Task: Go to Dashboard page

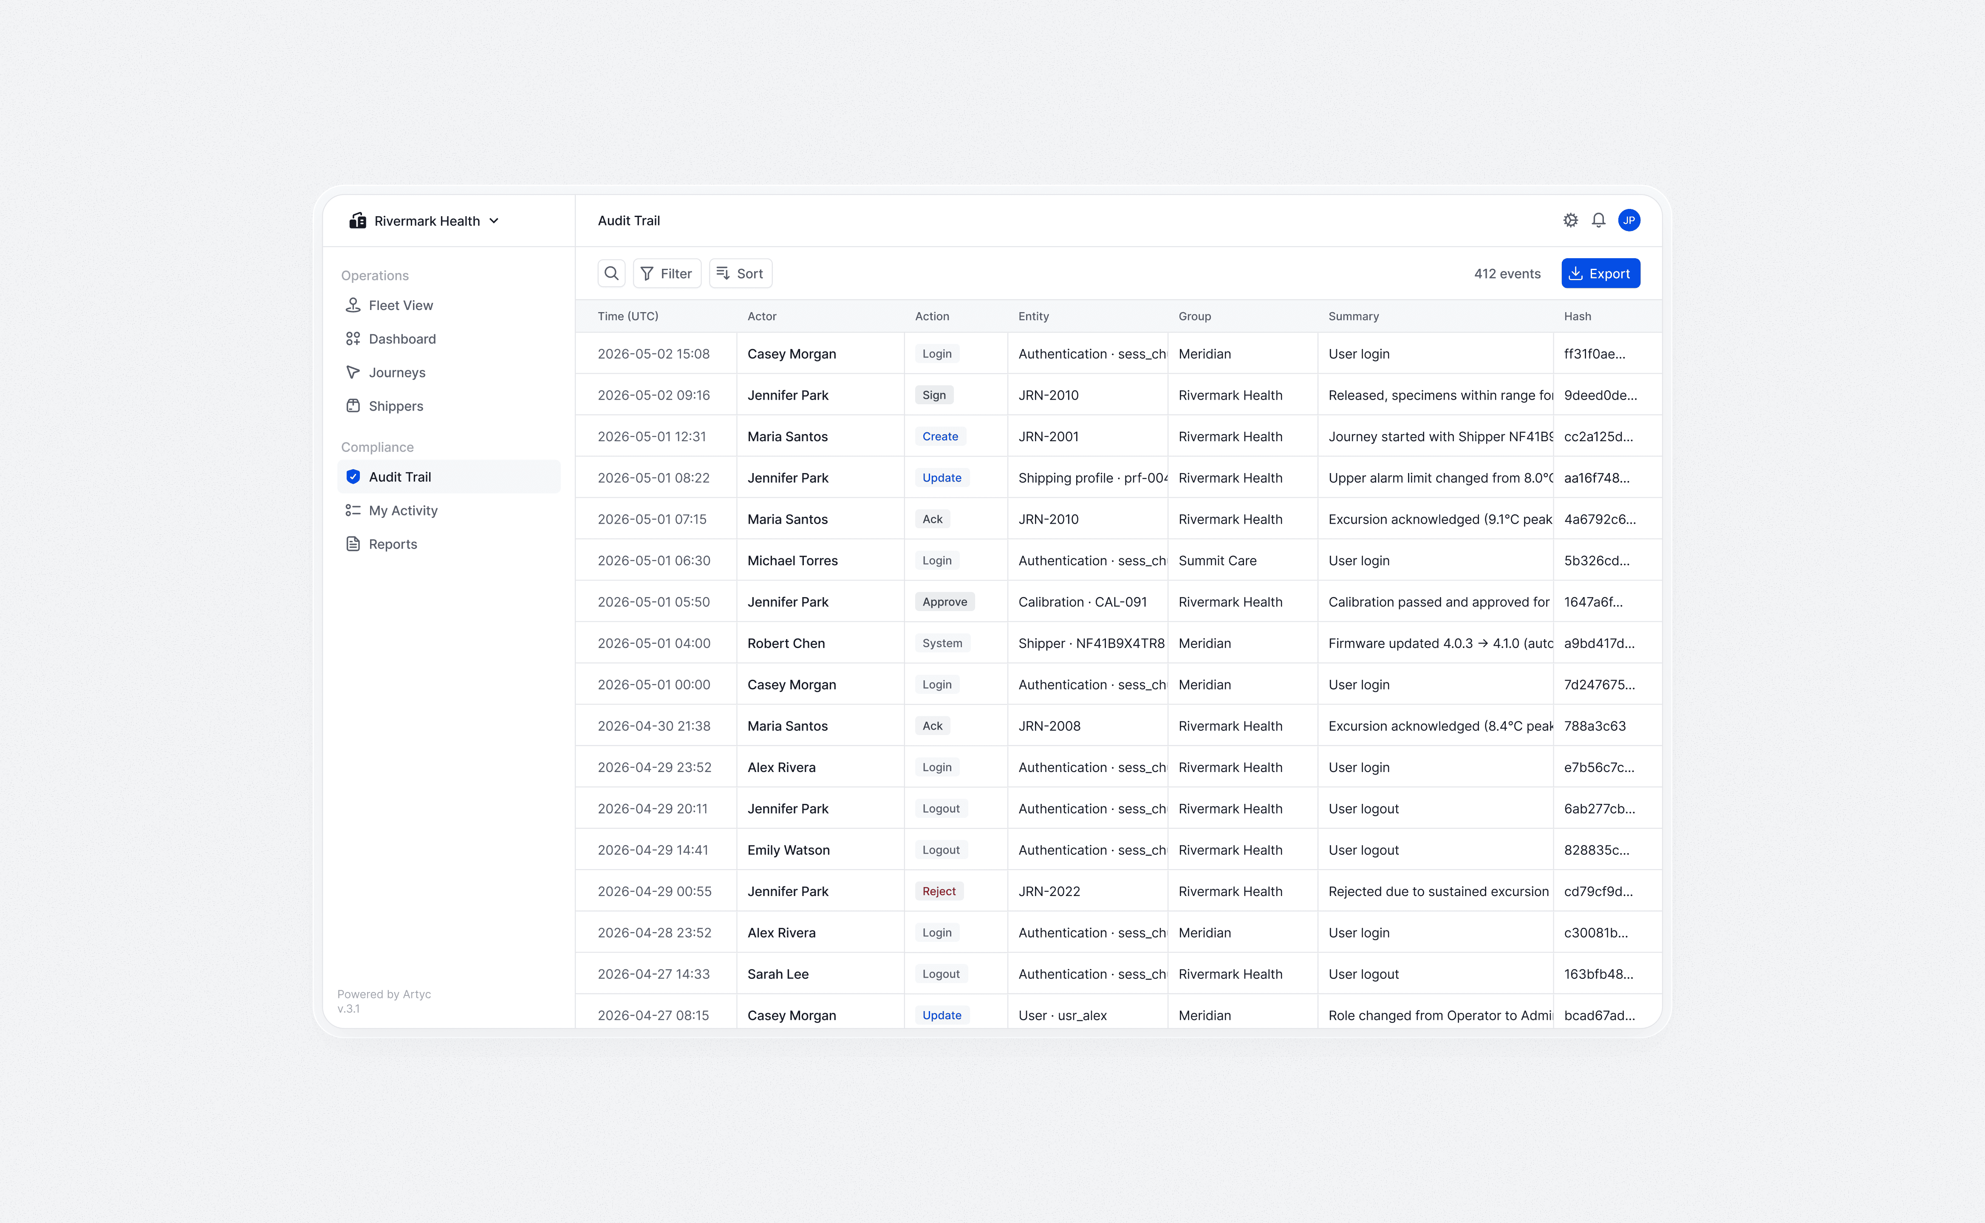Action: pos(449,339)
